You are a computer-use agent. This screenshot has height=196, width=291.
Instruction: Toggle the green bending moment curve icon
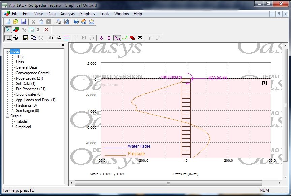[125, 38]
